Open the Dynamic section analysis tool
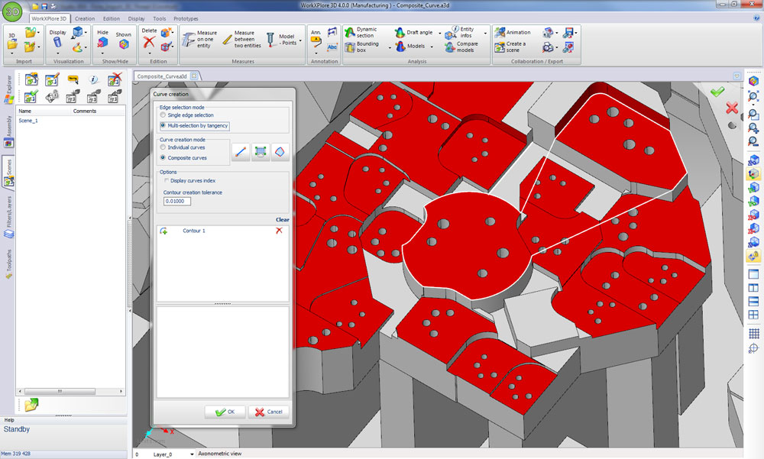The width and height of the screenshot is (764, 459). [360, 32]
